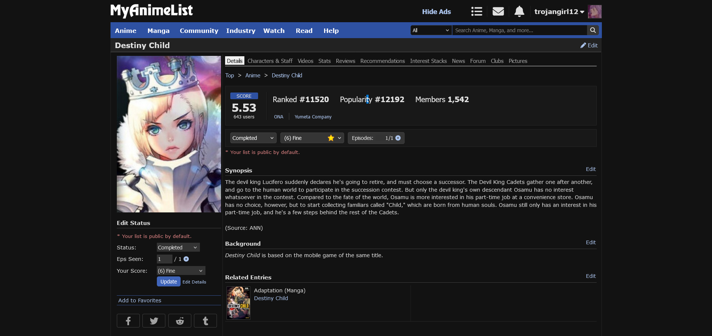This screenshot has width=712, height=336.
Task: Switch to the Videos tab
Action: [306, 61]
